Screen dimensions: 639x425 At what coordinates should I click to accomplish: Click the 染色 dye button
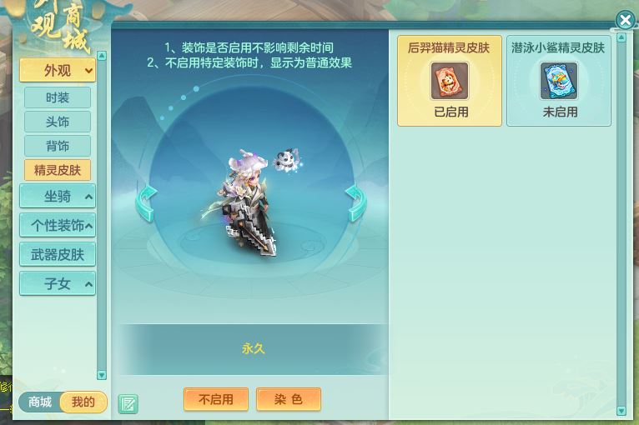[x=289, y=399]
